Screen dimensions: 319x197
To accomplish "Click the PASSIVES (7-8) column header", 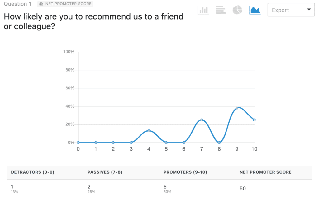I will click(x=105, y=172).
